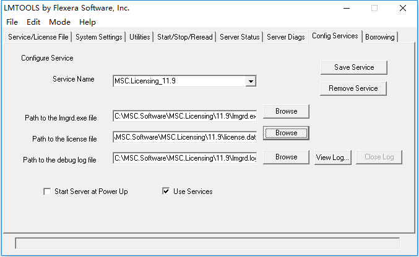Click the Configure Service heading
This screenshot has width=419, height=257.
(47, 58)
